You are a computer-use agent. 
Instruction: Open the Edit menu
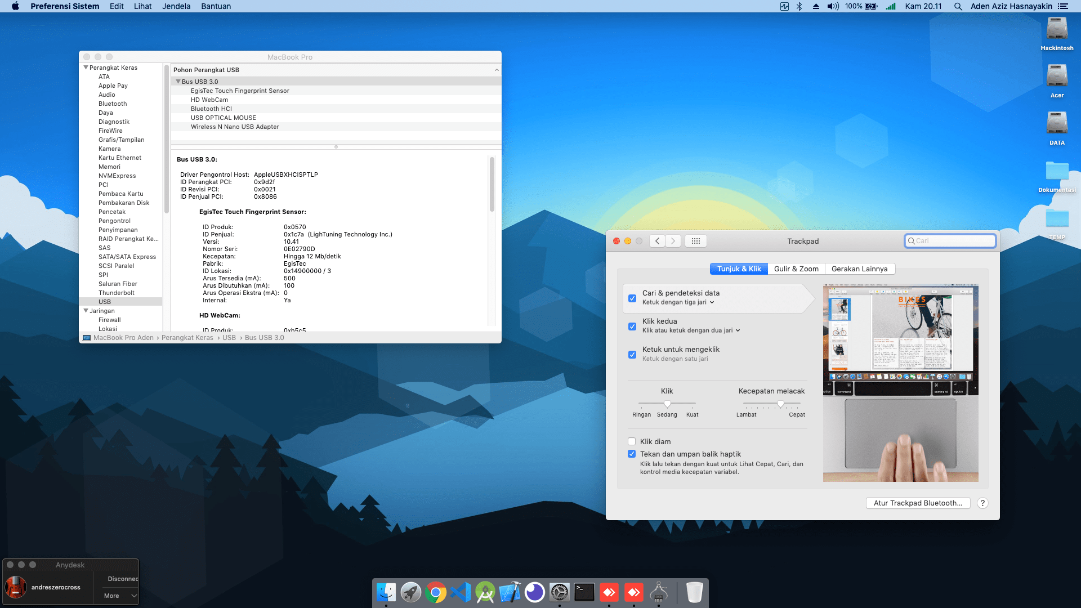point(117,6)
